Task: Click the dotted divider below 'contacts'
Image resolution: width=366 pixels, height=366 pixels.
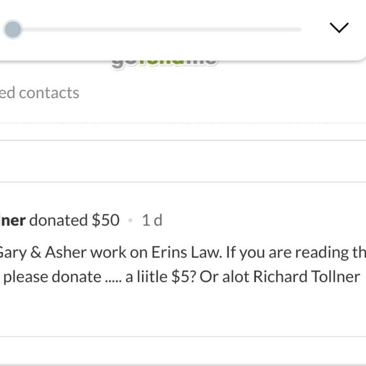Action: pos(183,123)
